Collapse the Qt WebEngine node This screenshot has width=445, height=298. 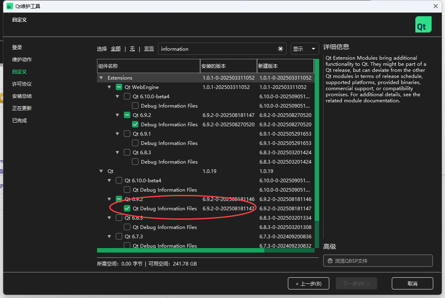[x=109, y=87]
